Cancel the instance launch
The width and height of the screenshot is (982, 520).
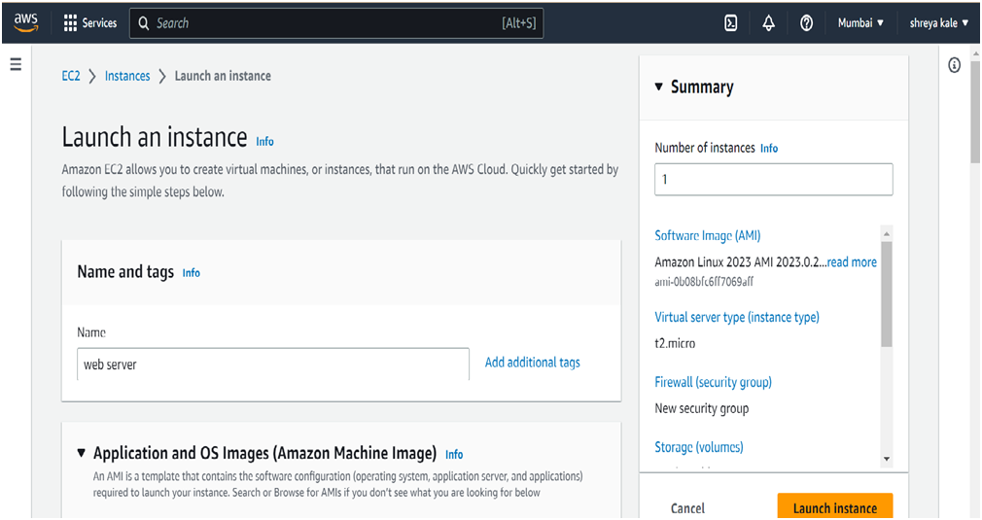pyautogui.click(x=687, y=507)
